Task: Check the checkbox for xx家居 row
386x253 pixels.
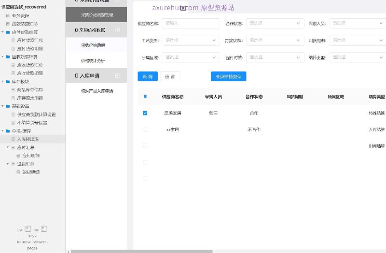Action: [145, 129]
